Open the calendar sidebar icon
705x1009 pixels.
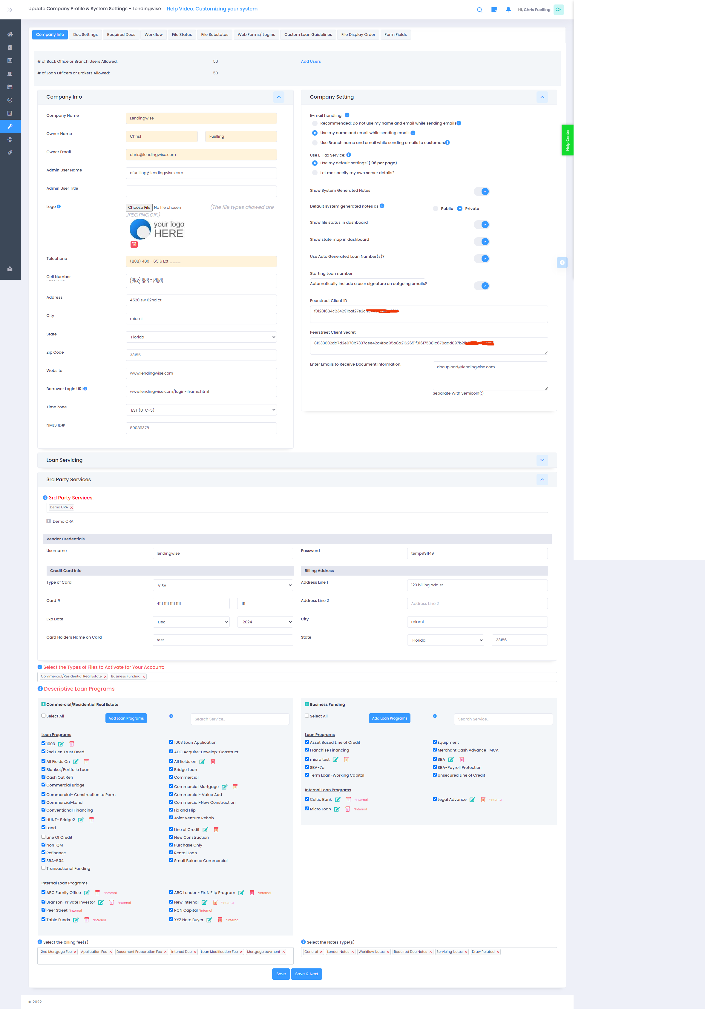10,87
